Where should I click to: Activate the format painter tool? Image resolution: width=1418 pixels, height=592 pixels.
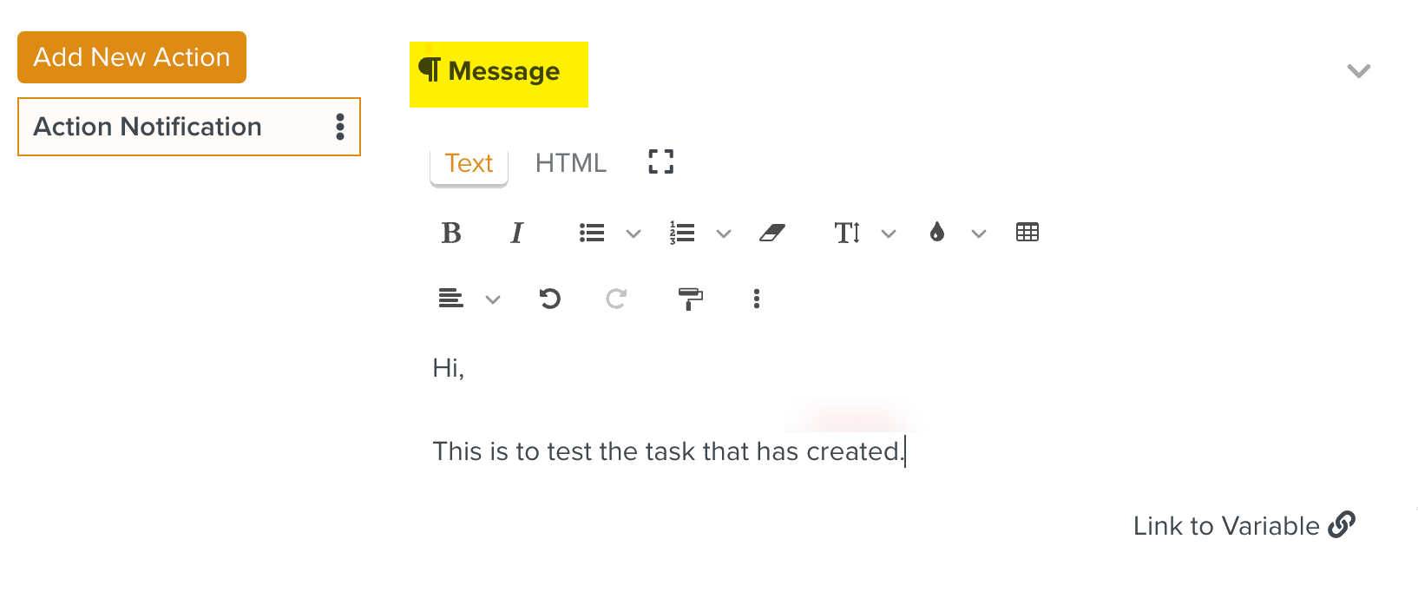click(689, 299)
